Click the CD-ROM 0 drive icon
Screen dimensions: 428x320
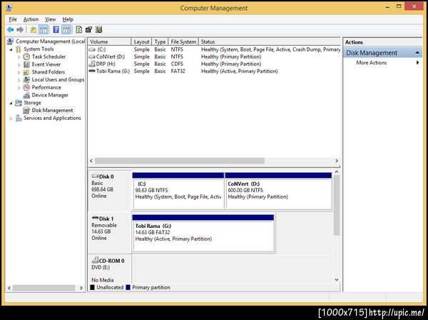pos(95,260)
